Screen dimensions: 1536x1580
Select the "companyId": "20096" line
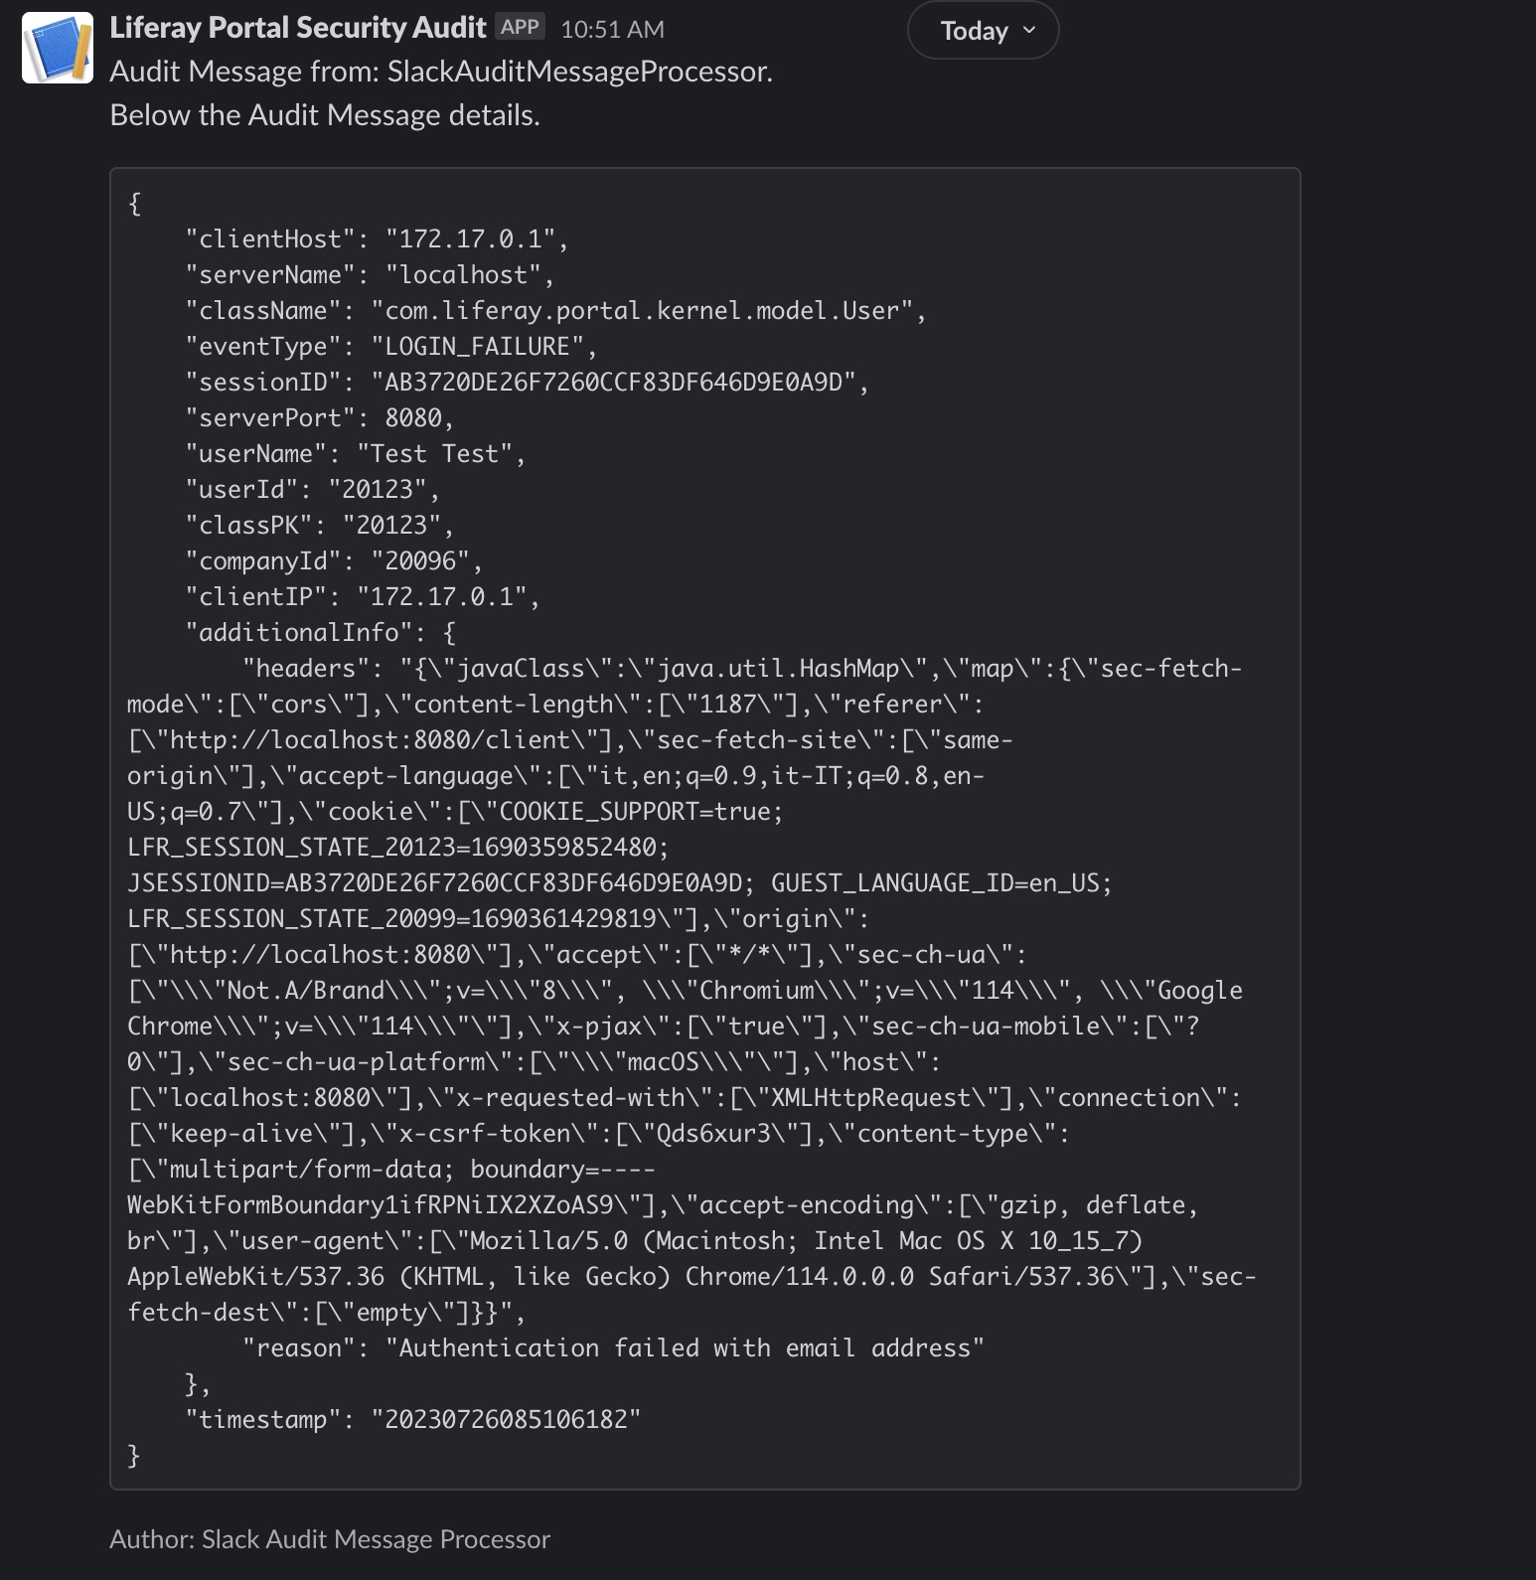coord(334,561)
